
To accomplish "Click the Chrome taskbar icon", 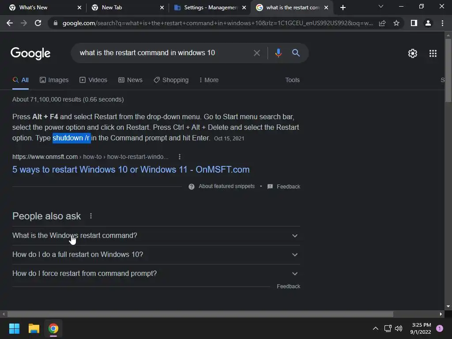I will 53,328.
